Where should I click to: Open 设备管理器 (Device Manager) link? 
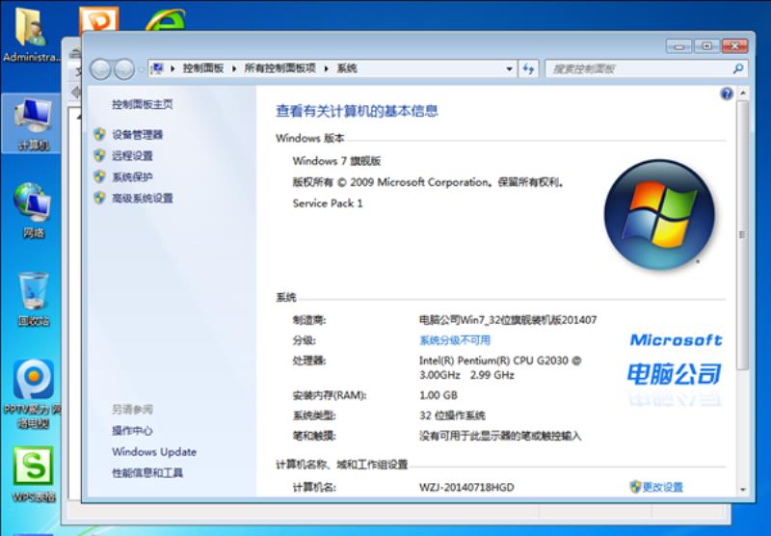point(137,135)
